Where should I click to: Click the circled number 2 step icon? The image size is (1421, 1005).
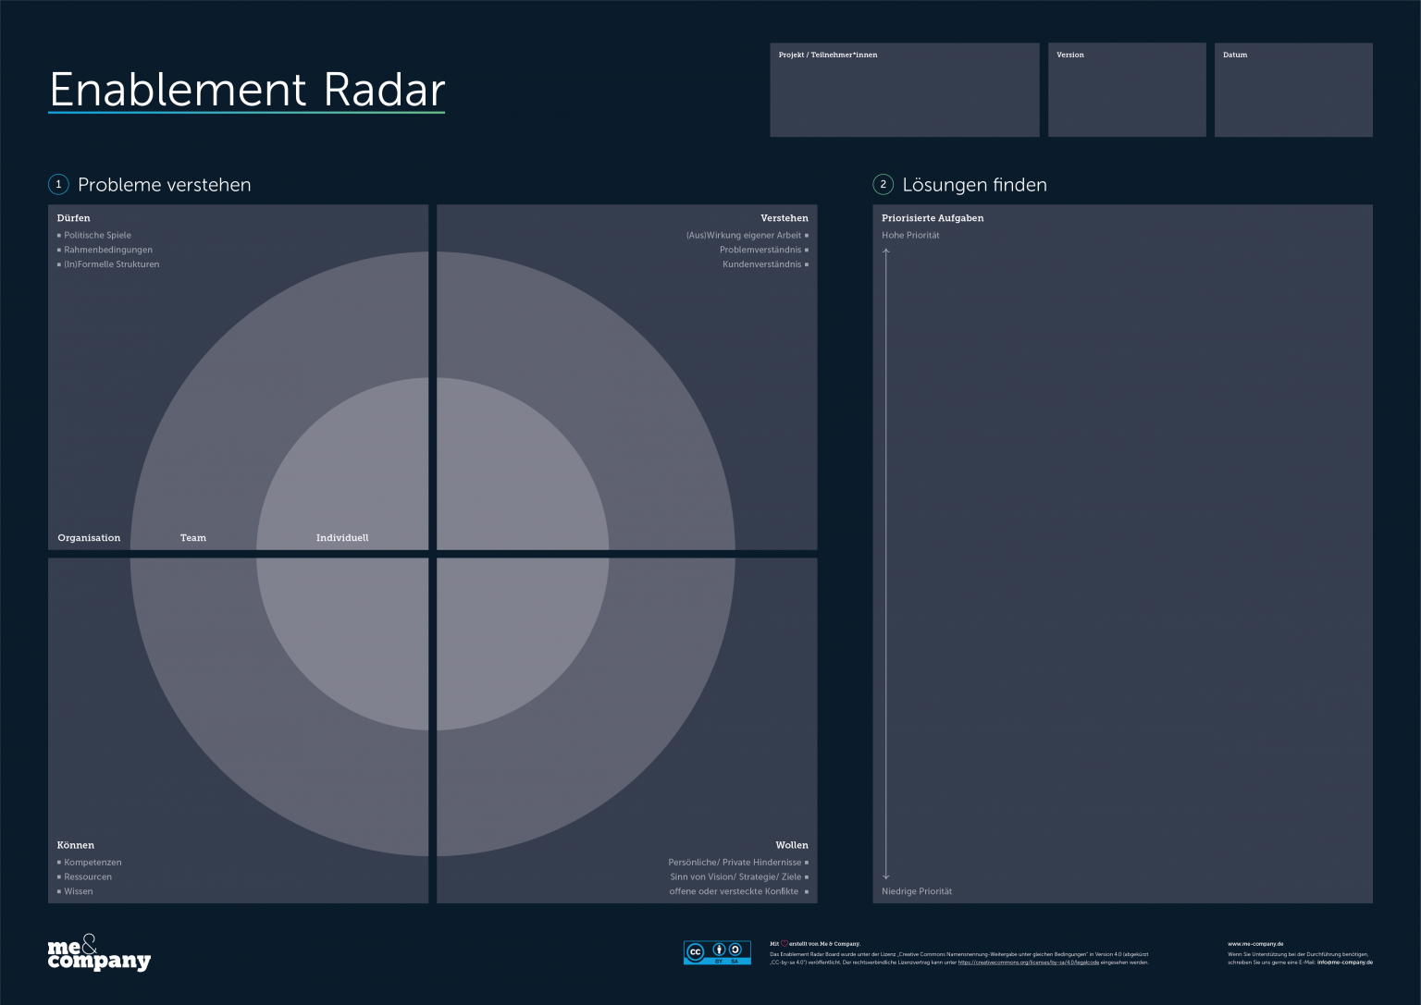click(x=883, y=185)
